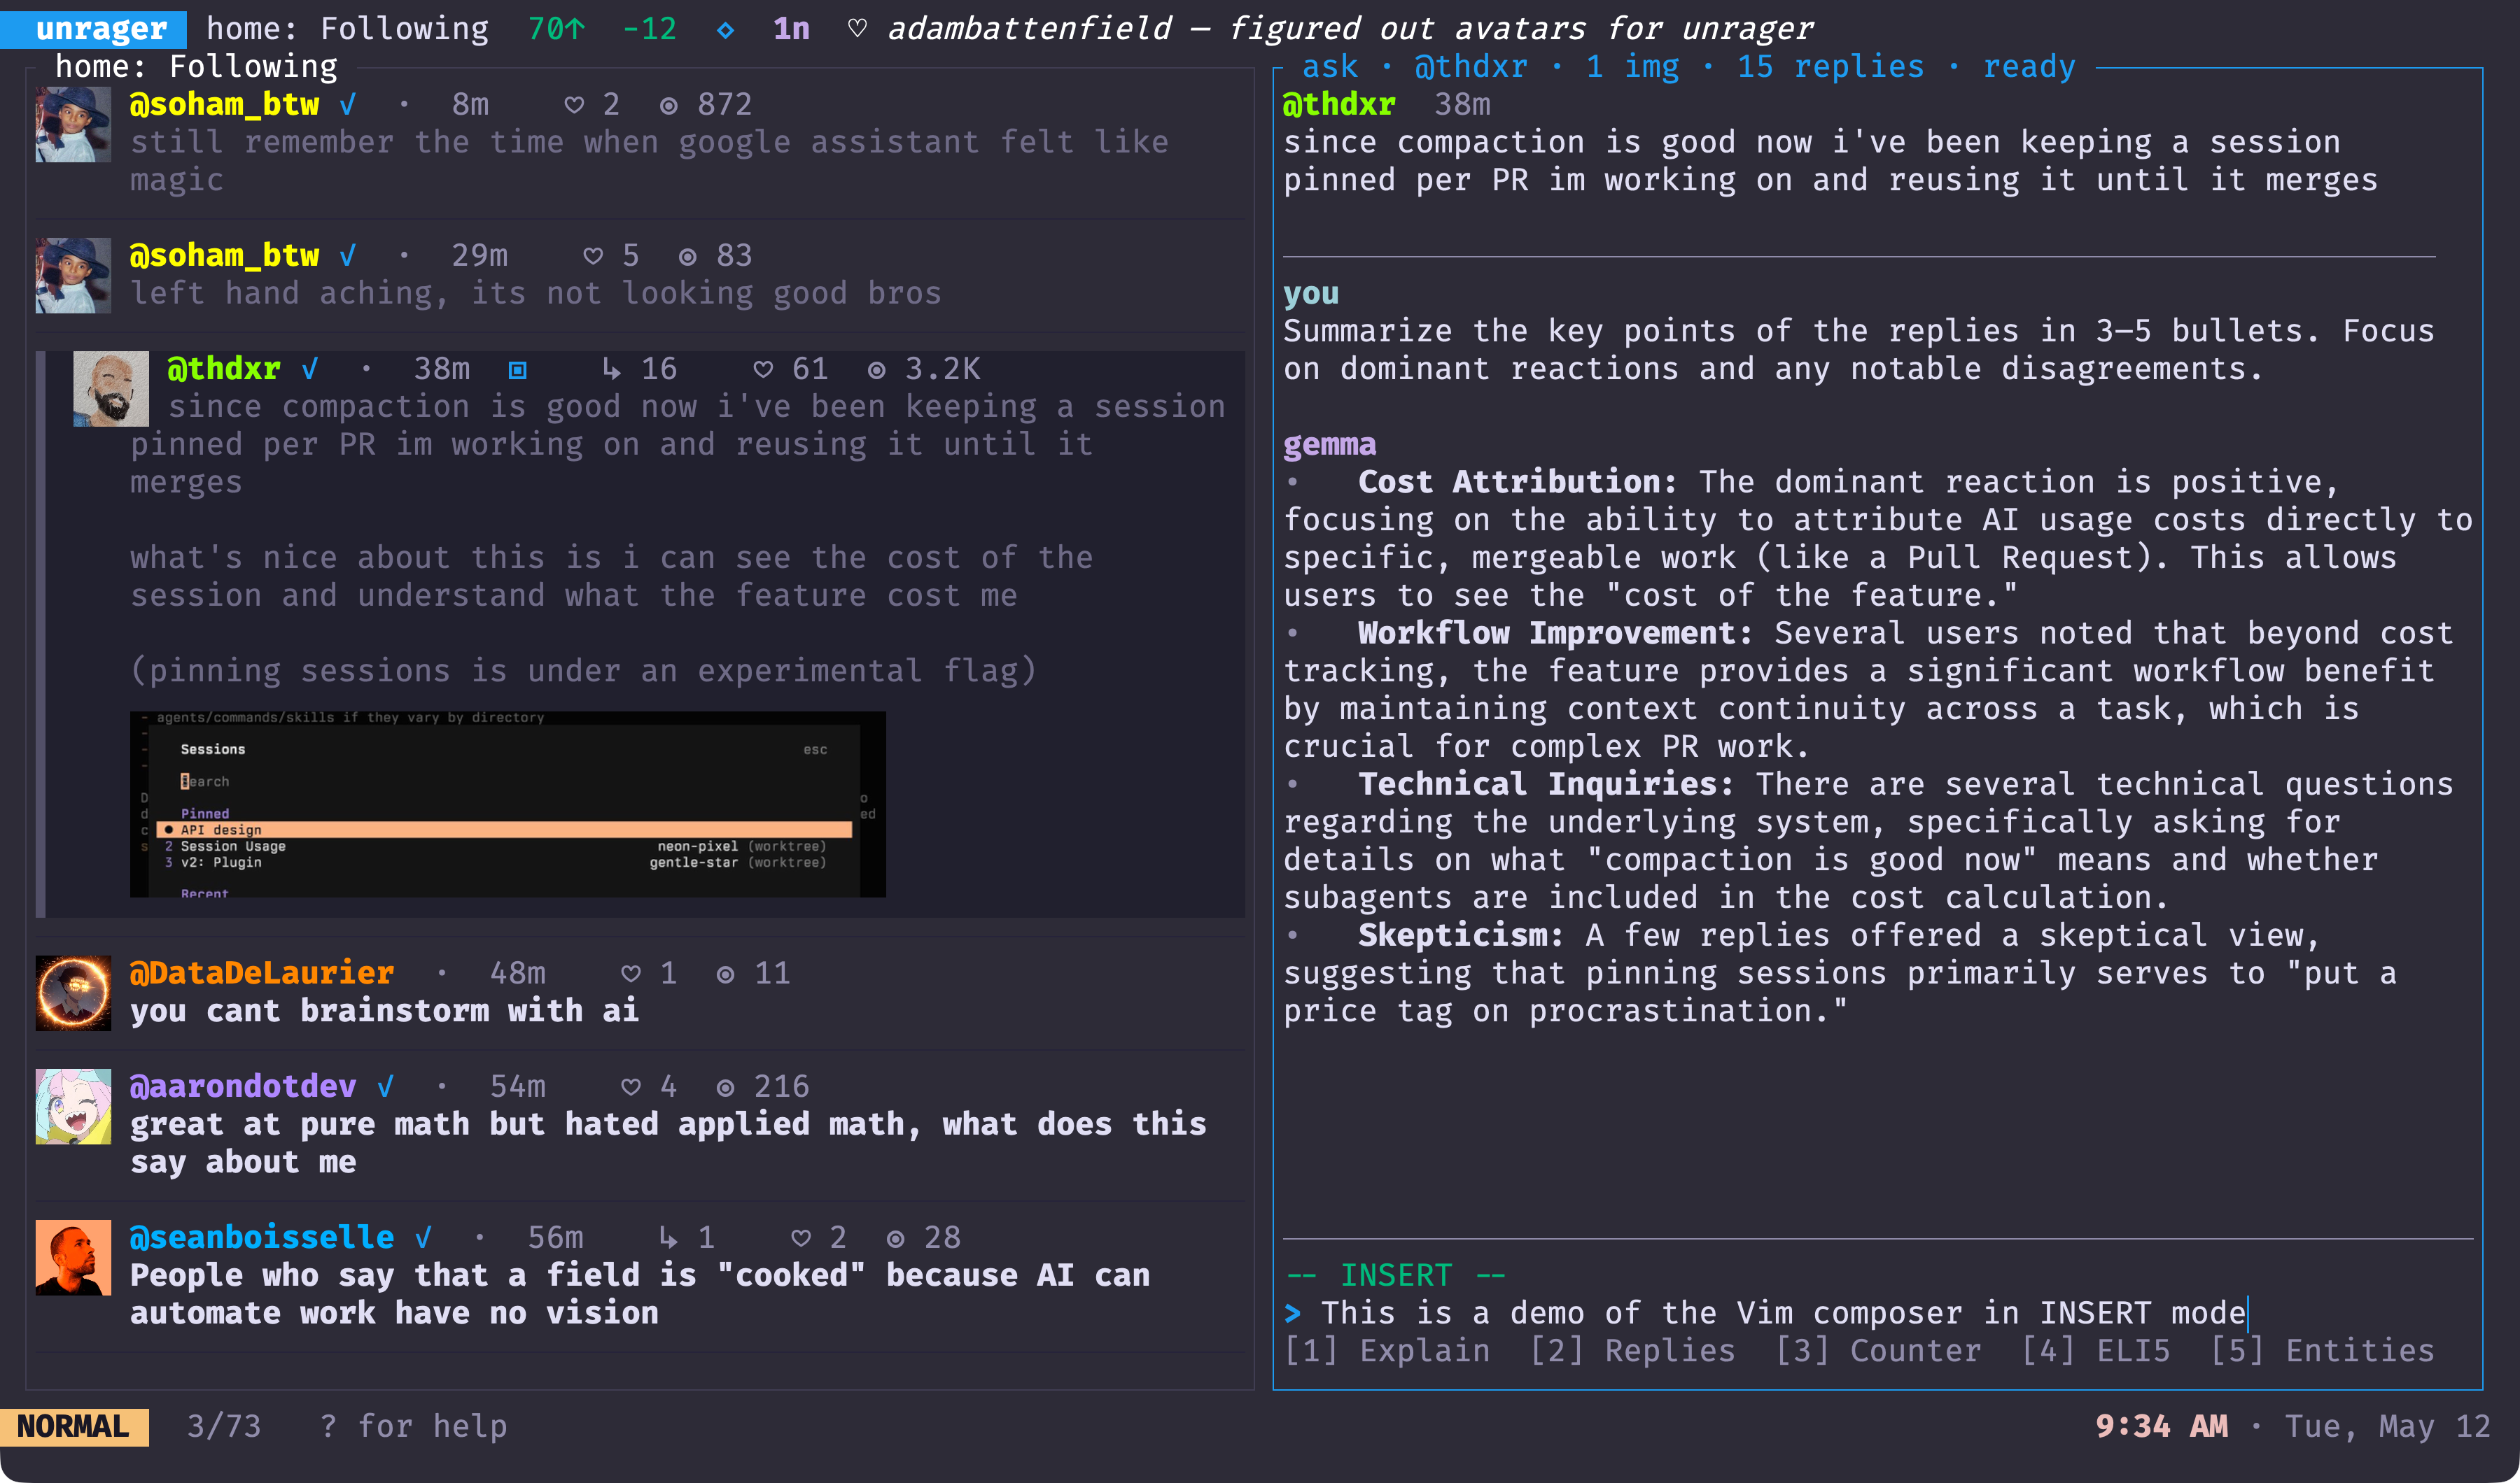Open @thdxr handle in the feed post
Viewport: 2520px width, 1483px height.
pyautogui.click(x=223, y=369)
